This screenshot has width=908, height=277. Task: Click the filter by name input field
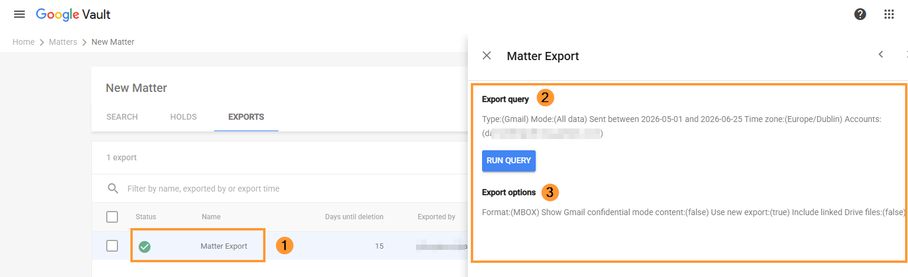(204, 189)
